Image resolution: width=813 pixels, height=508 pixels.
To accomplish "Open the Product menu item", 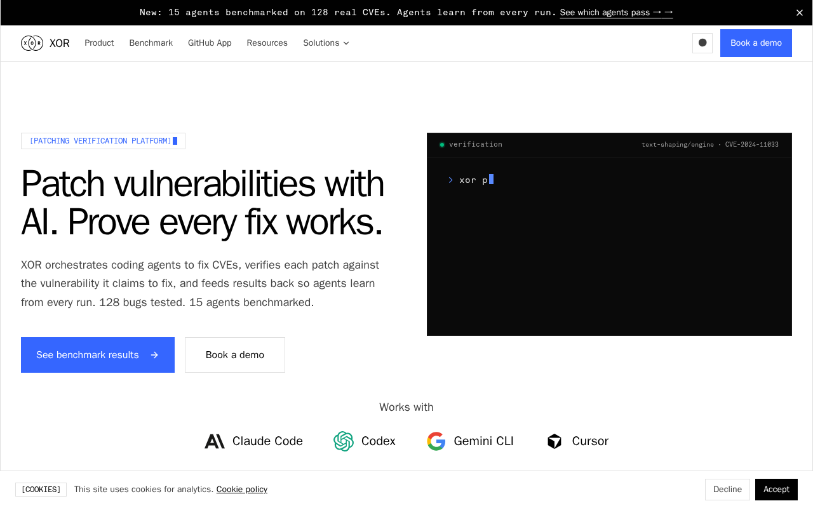I will (99, 43).
